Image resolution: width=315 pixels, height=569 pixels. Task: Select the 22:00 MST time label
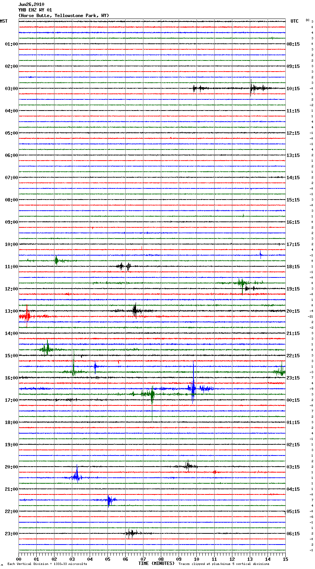point(11,512)
